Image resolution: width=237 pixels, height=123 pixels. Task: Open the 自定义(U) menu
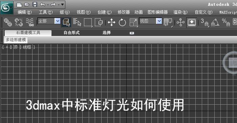203,12
